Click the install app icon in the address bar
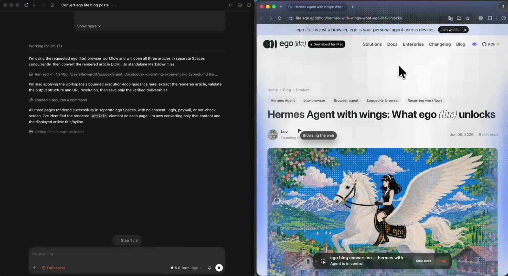This screenshot has height=276, width=508. (459, 18)
